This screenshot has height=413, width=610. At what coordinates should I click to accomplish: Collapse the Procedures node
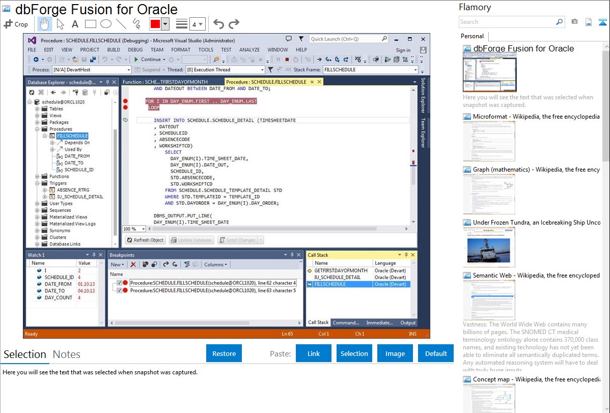pyautogui.click(x=37, y=129)
